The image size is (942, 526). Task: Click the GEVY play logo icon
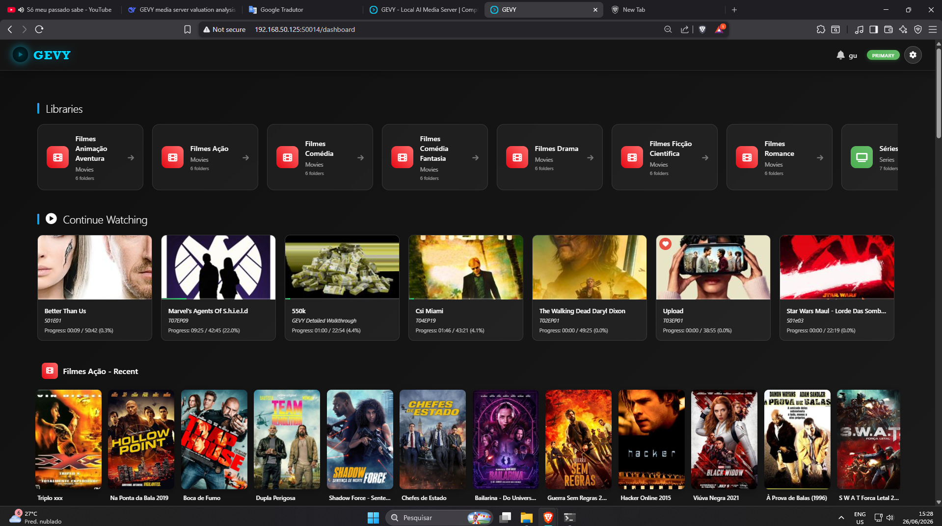point(20,55)
